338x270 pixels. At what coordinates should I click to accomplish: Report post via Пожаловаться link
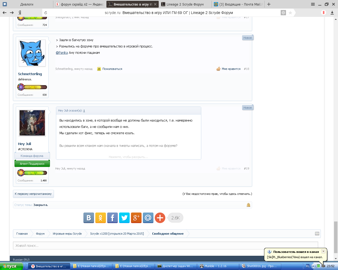point(112,69)
